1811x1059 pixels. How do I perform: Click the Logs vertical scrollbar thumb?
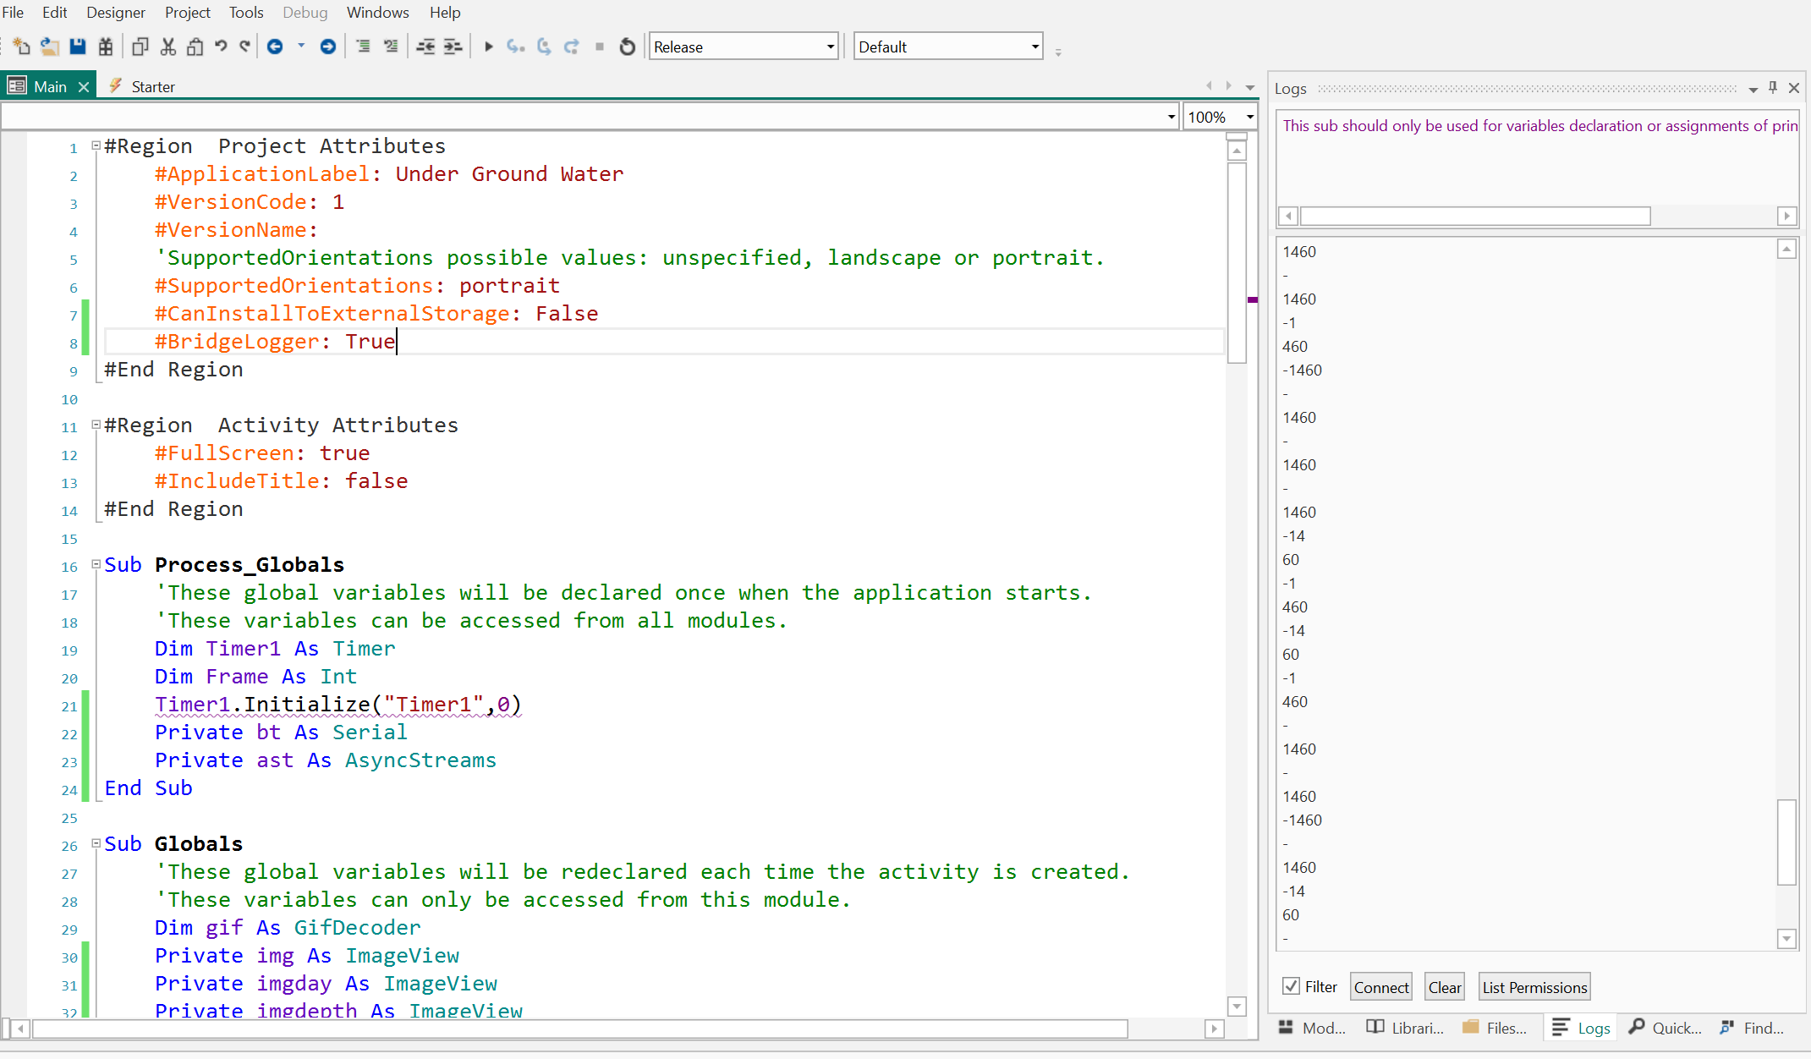tap(1786, 841)
